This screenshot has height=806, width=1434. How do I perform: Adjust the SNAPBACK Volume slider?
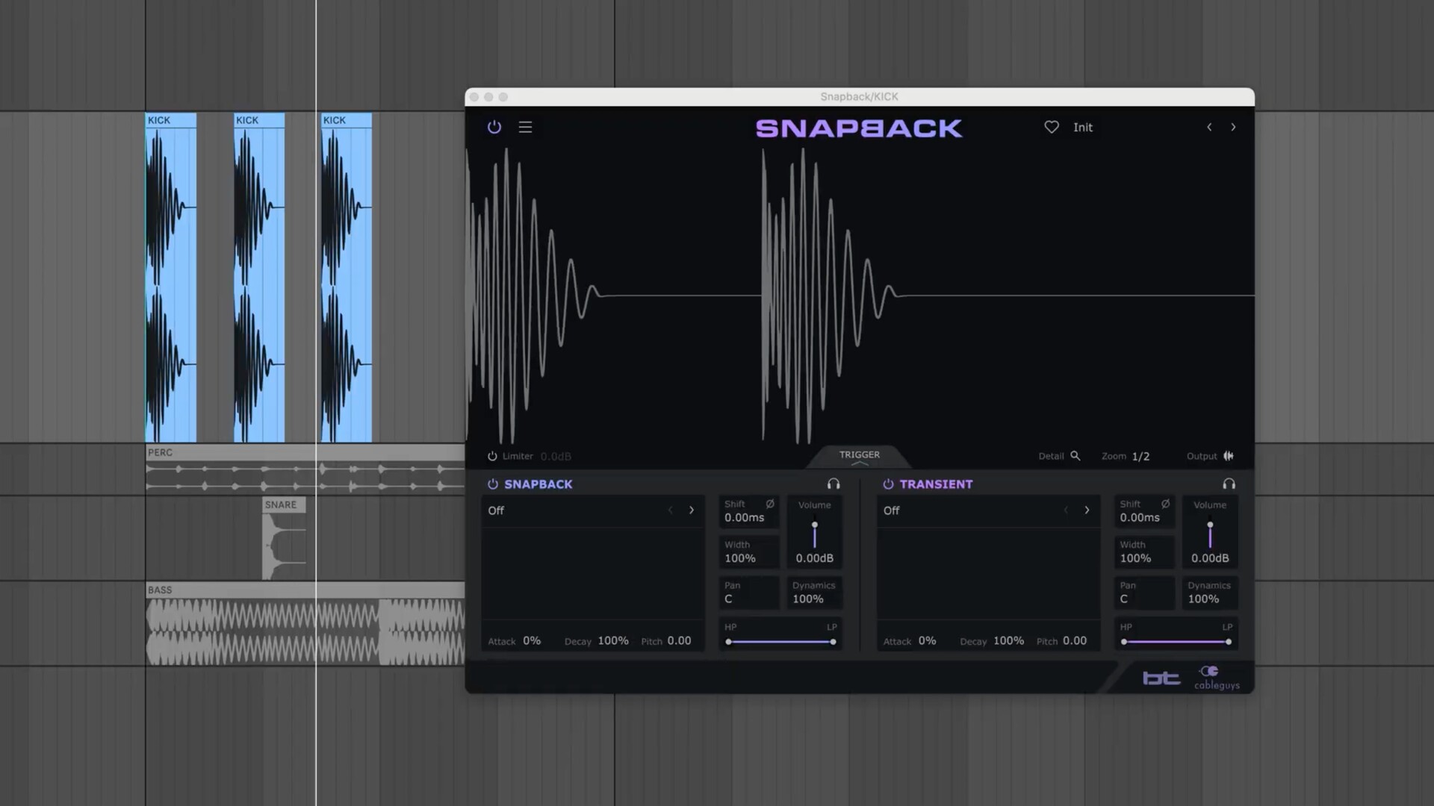click(x=814, y=535)
